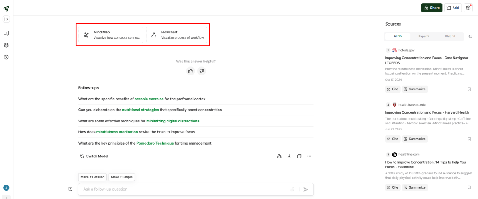Screen dimensions: 478x199
Task: Switch to the Web sources tab
Action: tap(450, 37)
